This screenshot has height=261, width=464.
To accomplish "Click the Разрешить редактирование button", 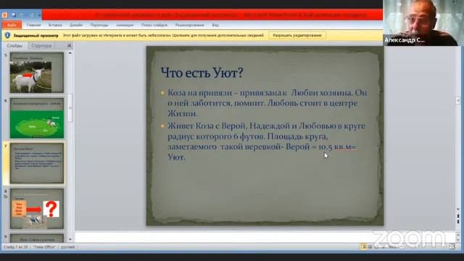I will [297, 36].
